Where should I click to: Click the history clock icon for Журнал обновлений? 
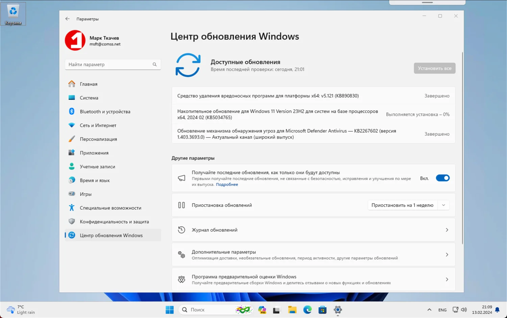tap(182, 230)
